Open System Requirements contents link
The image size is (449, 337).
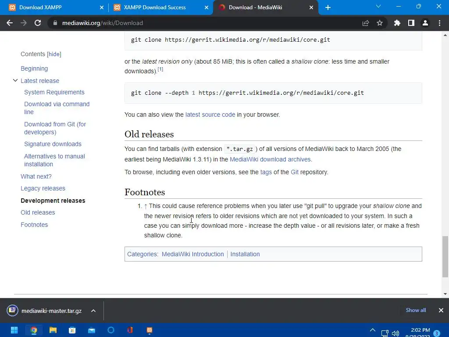click(x=54, y=92)
